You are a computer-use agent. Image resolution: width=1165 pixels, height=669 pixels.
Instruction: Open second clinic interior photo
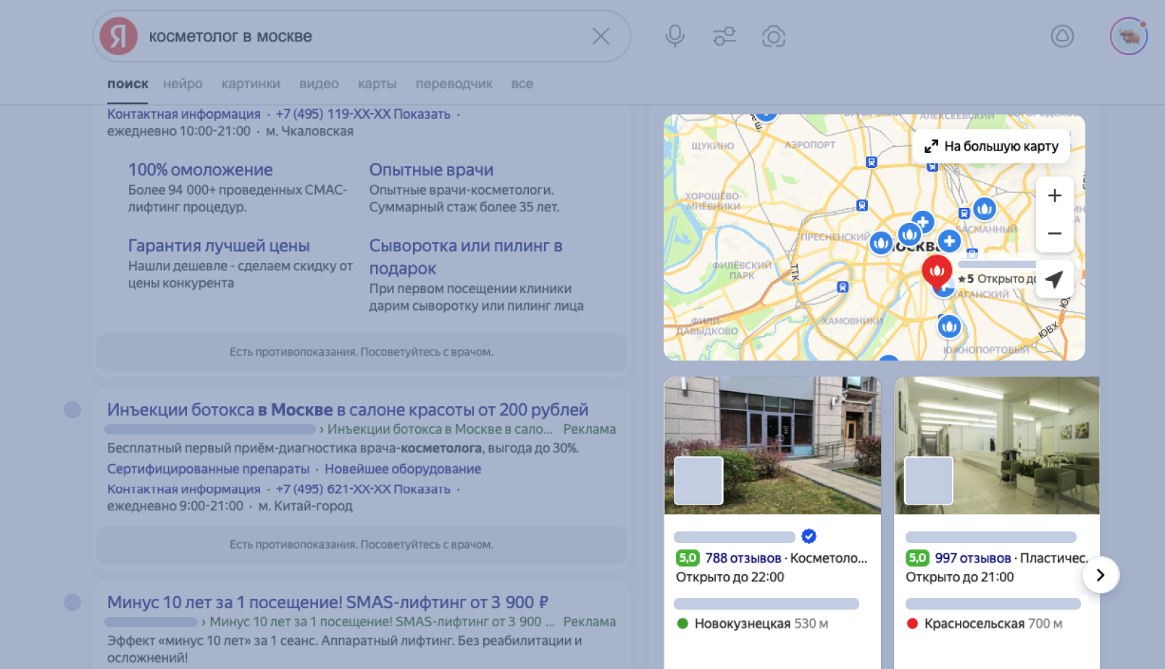tap(997, 445)
